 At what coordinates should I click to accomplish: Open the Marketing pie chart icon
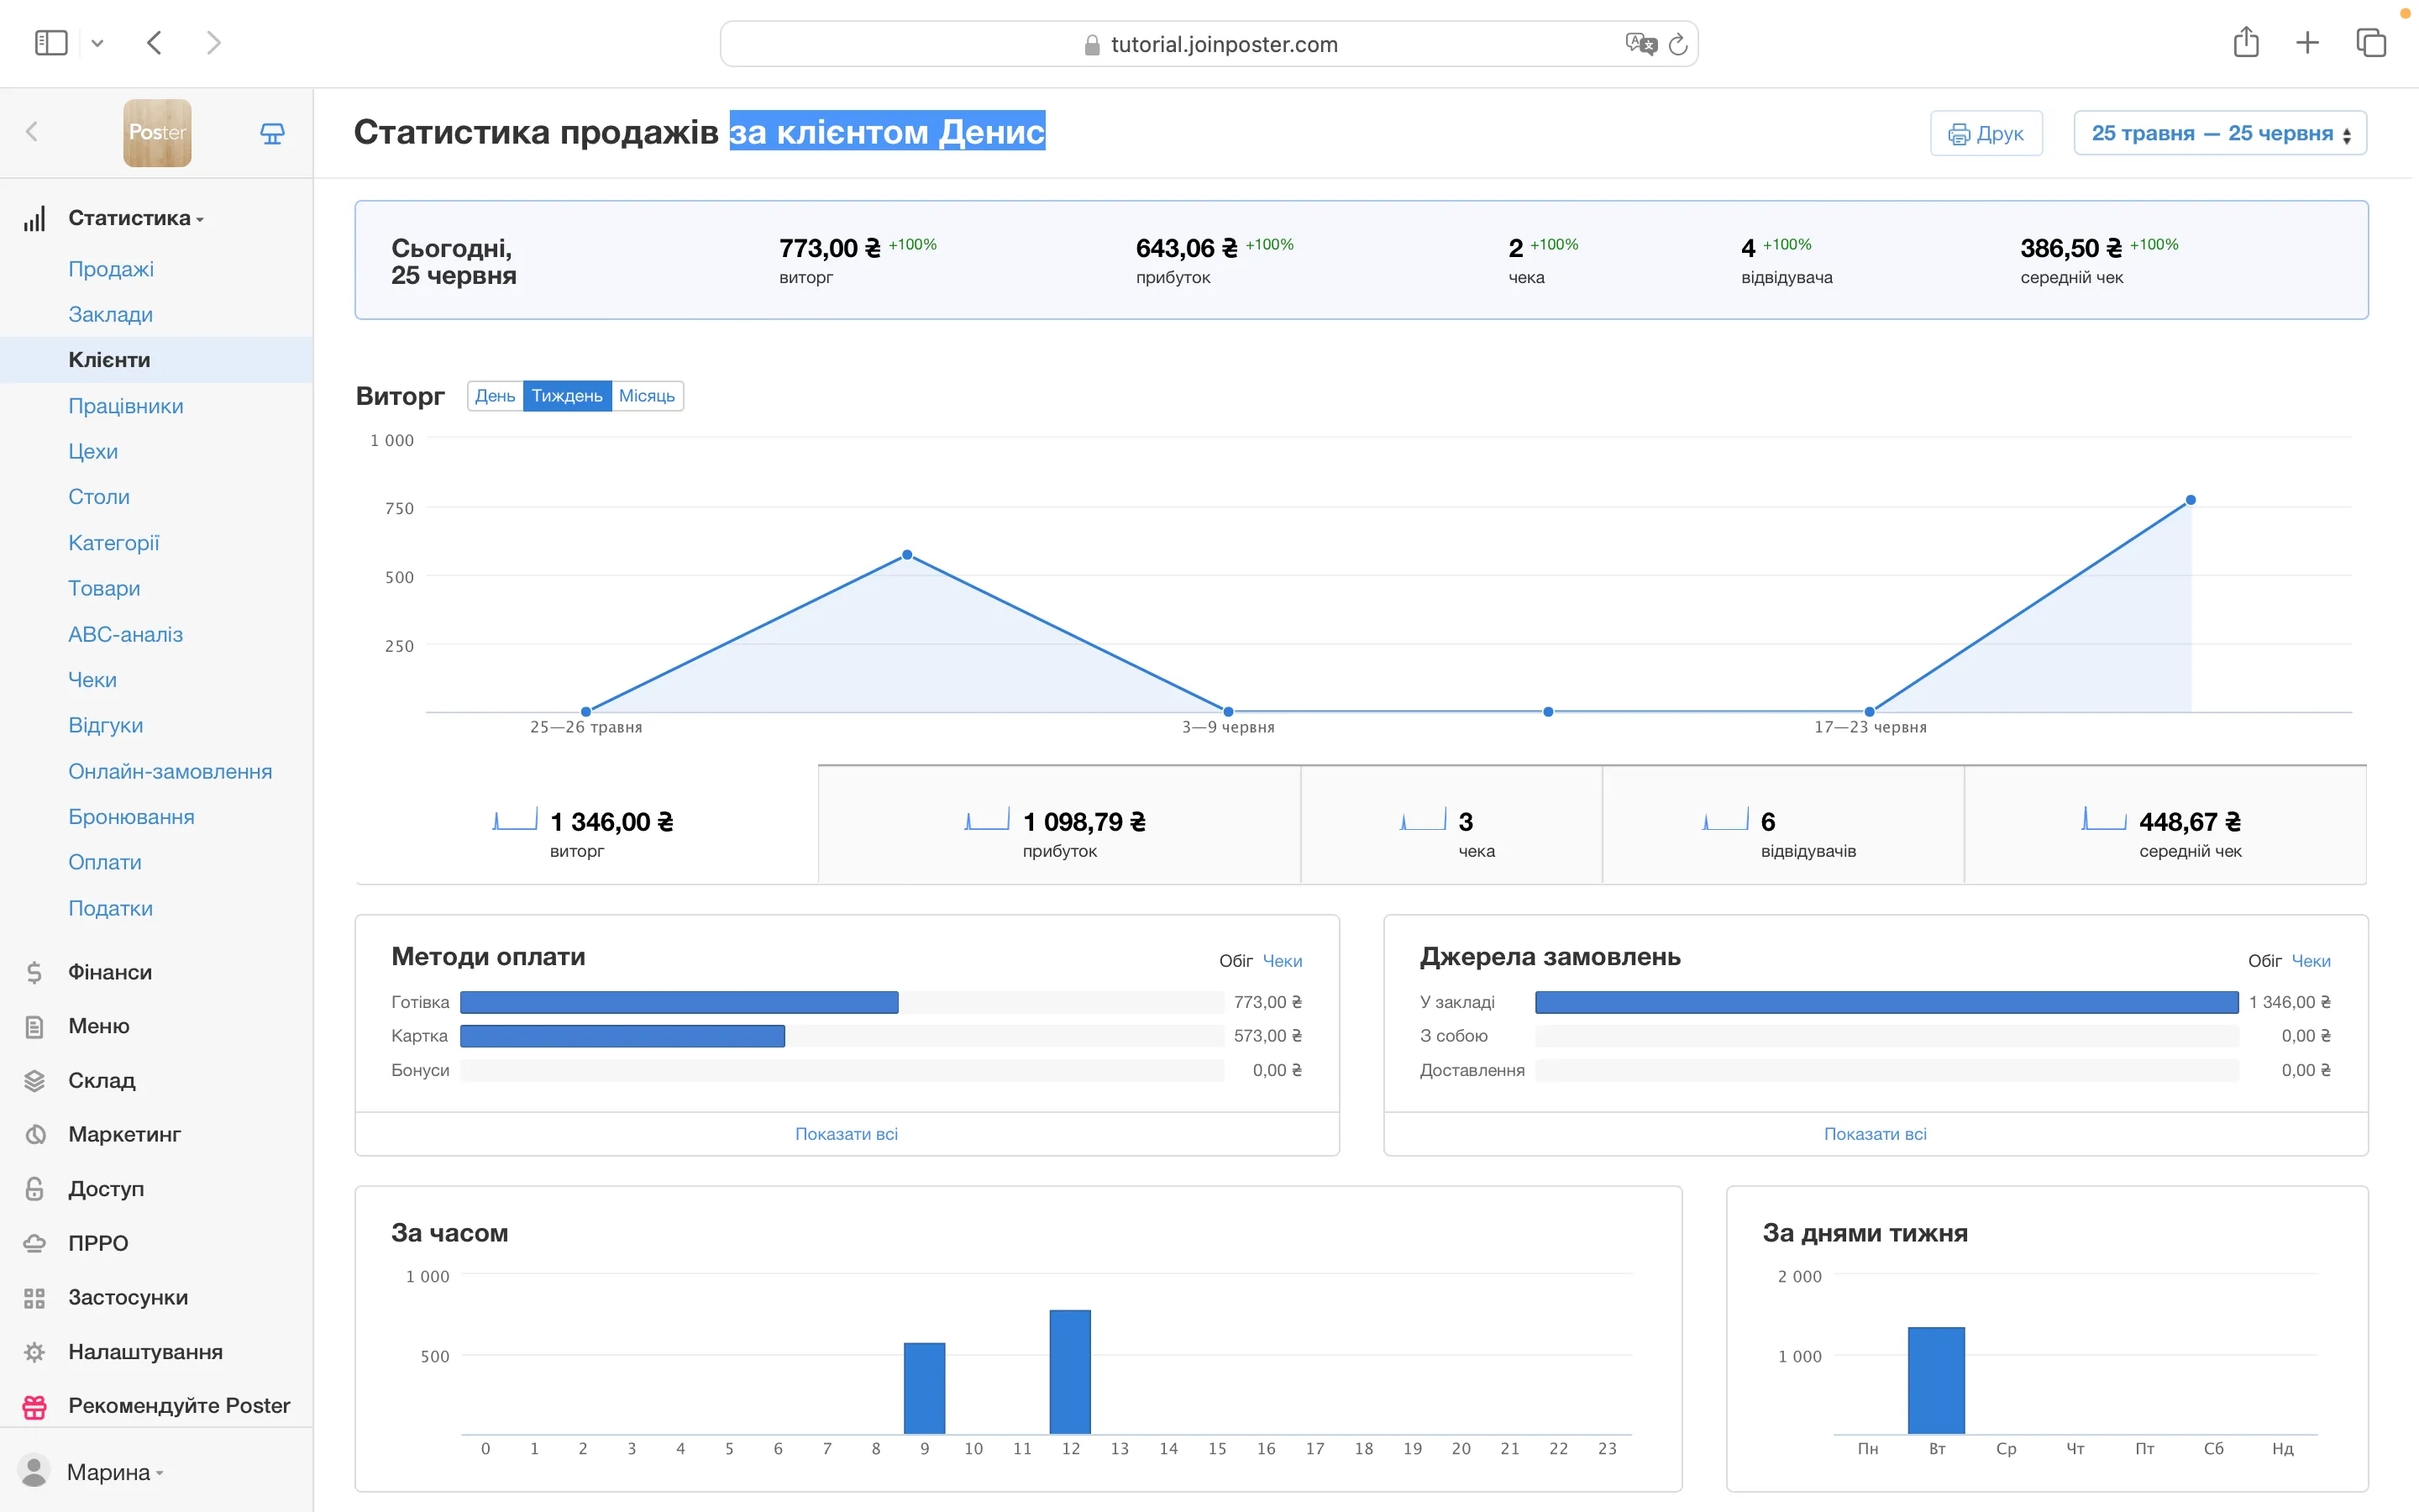click(35, 1134)
